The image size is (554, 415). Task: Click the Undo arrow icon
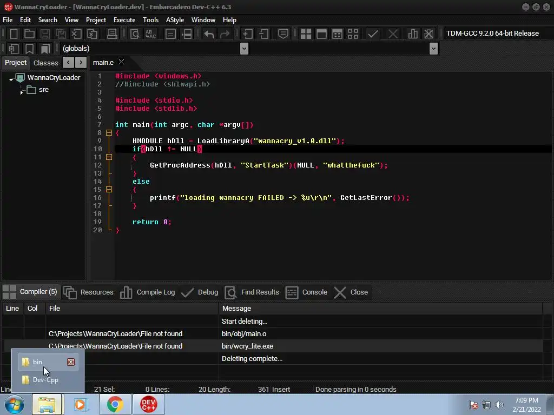point(209,34)
